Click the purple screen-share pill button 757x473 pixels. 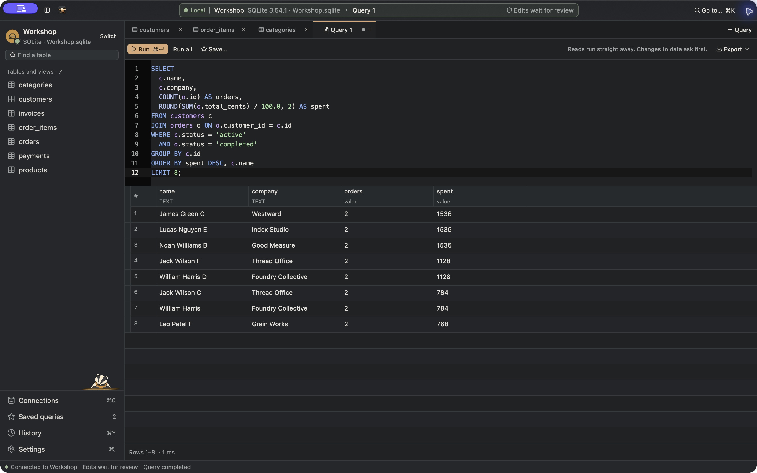21,8
